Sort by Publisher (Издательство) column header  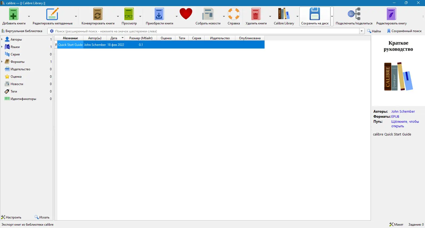(x=220, y=38)
